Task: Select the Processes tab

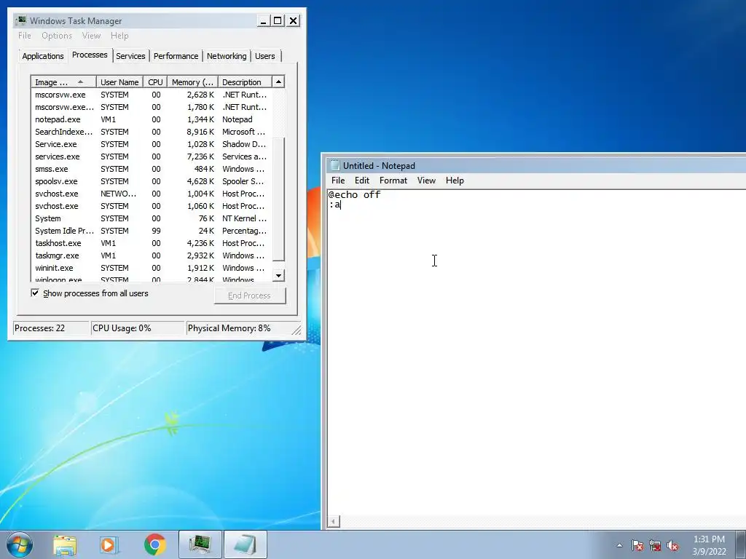Action: [x=90, y=55]
